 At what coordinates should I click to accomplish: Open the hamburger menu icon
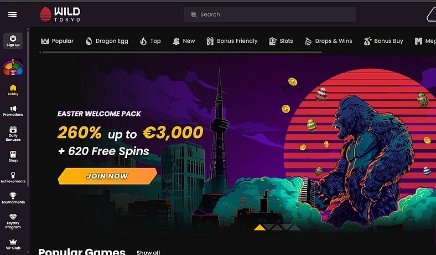click(x=13, y=14)
